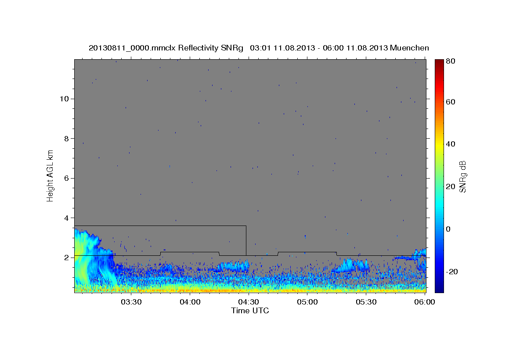Viewport: 527px width, 351px height.
Task: Click the height tick label 4
Action: point(66,218)
